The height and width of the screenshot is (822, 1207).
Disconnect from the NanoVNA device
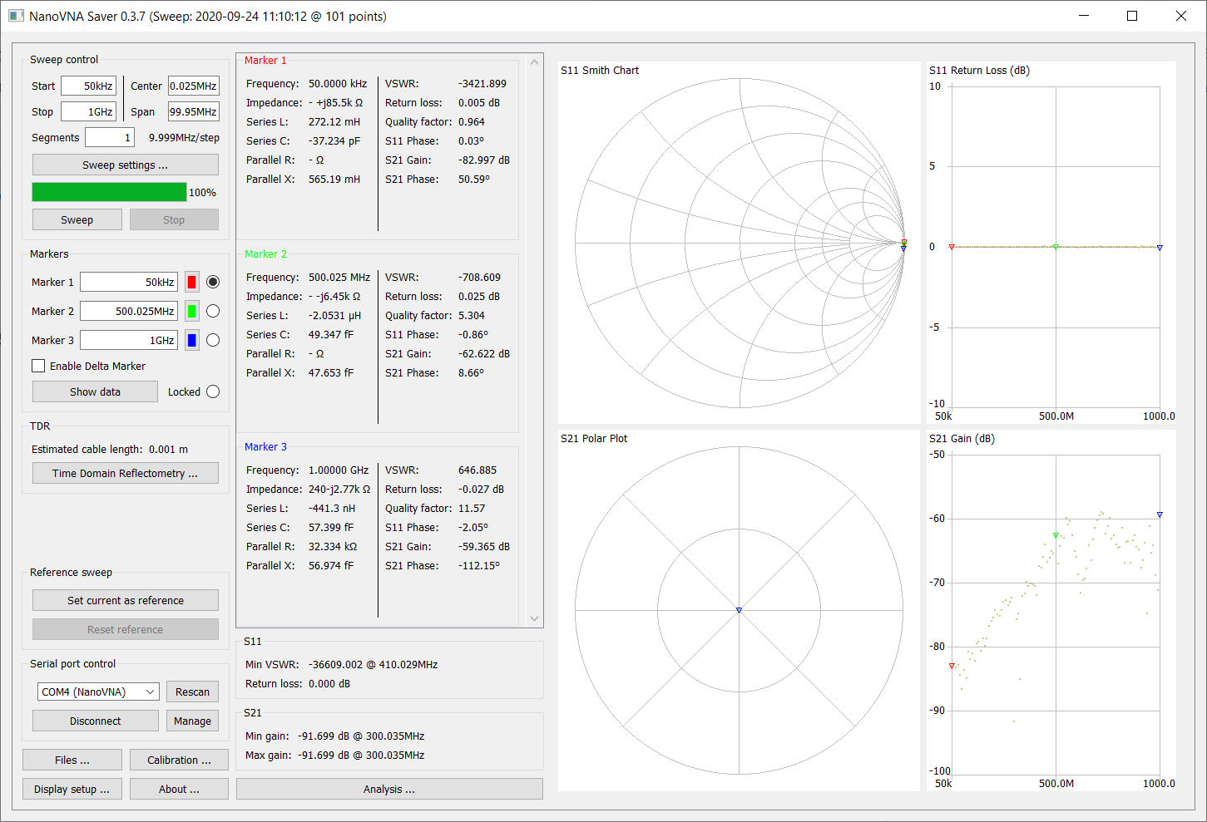[x=95, y=721]
